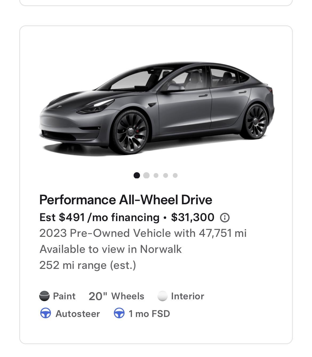Click the 2023 Pre-Owned Vehicle mileage line
Viewport: 312px width, 357px height.
click(x=143, y=233)
